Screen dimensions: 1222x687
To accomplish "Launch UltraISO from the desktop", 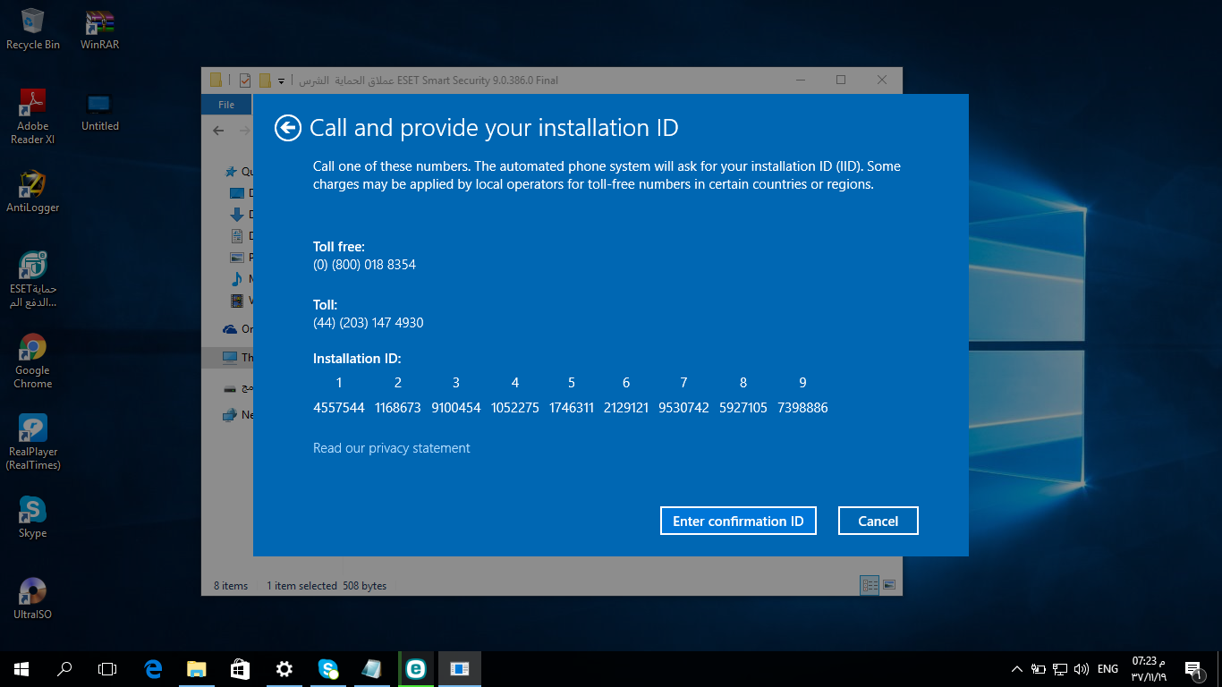I will [x=33, y=598].
